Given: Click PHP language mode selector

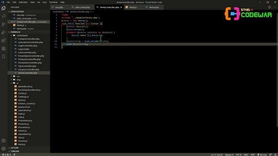Looking at the screenshot, I should click(x=253, y=155).
